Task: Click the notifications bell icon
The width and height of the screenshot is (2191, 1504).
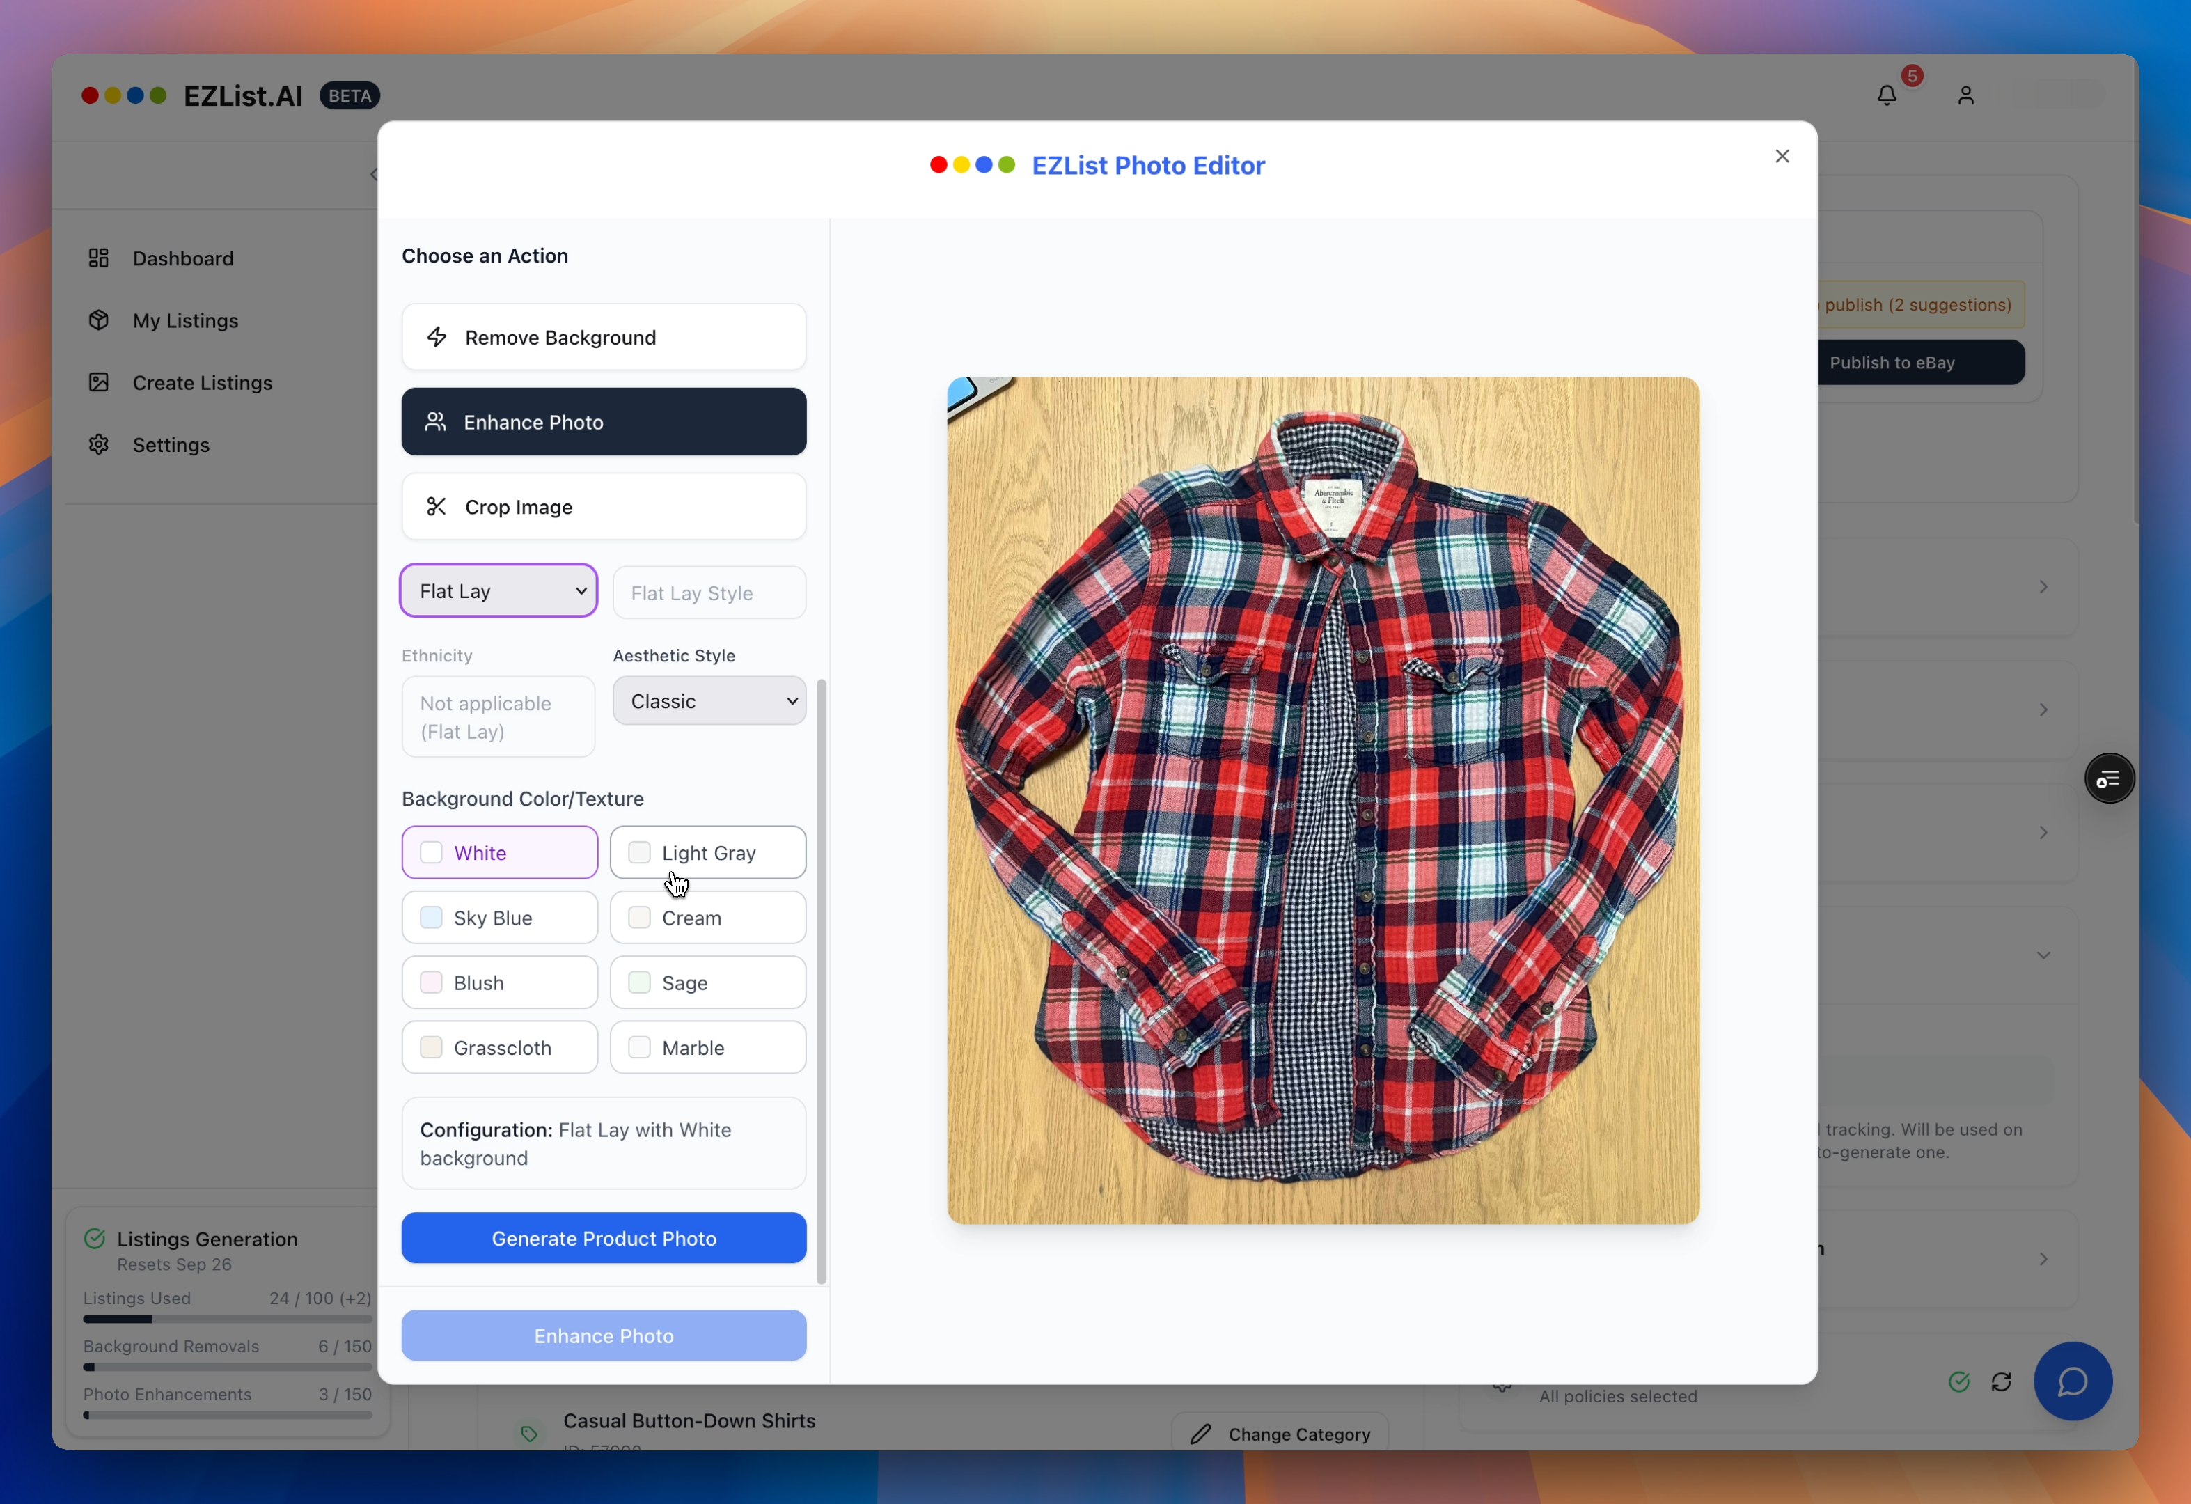Action: [x=1887, y=95]
